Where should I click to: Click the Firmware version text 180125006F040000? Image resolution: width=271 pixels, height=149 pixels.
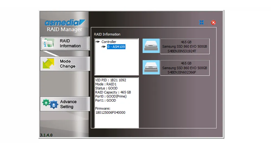click(111, 112)
